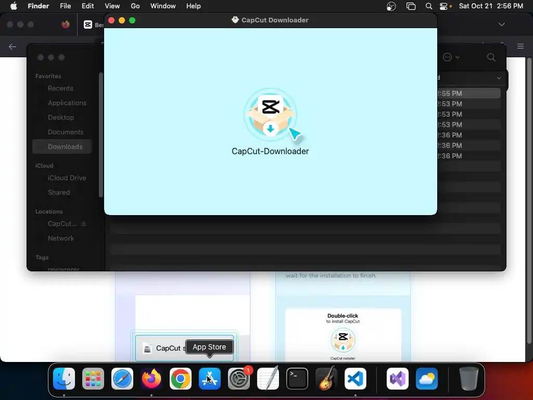This screenshot has height=400, width=533.
Task: Open the Go menu
Action: 135,6
